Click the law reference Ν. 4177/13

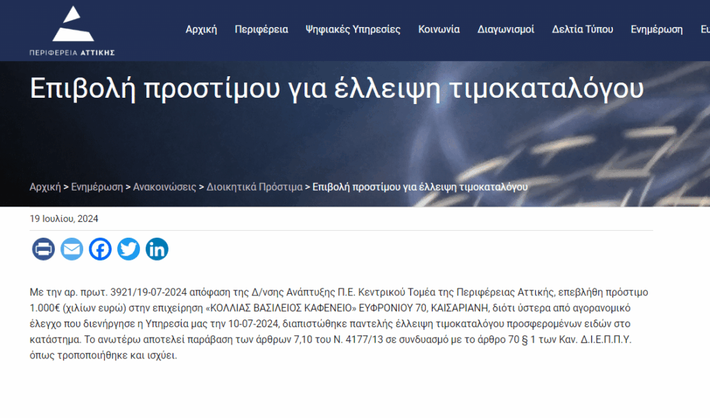tap(358, 340)
